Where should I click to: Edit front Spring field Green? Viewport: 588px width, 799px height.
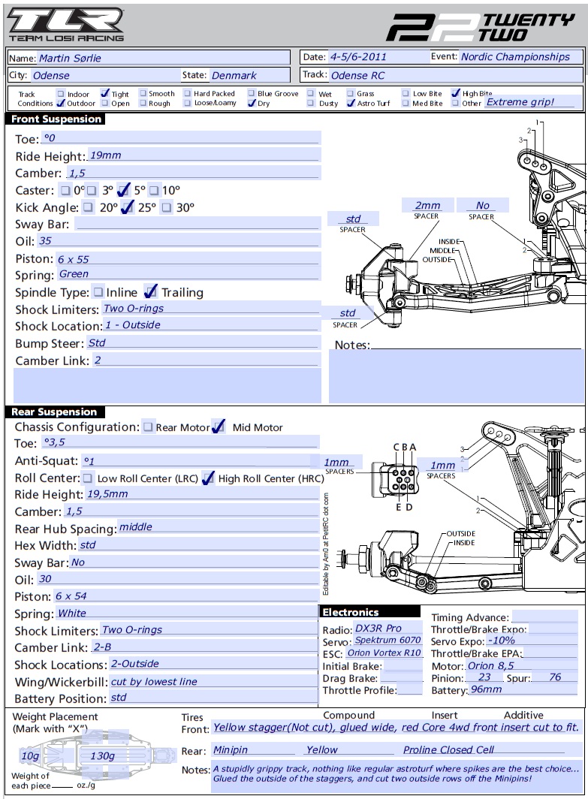point(188,273)
